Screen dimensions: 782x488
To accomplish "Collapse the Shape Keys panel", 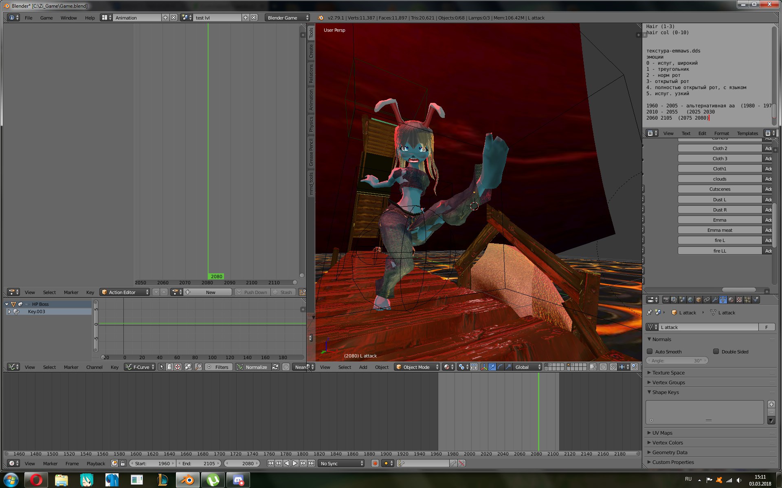I will [666, 392].
